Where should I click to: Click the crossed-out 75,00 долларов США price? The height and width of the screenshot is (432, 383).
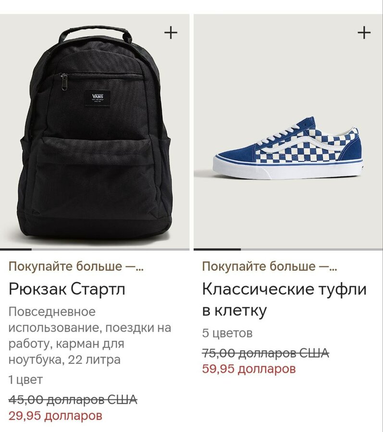pos(266,353)
